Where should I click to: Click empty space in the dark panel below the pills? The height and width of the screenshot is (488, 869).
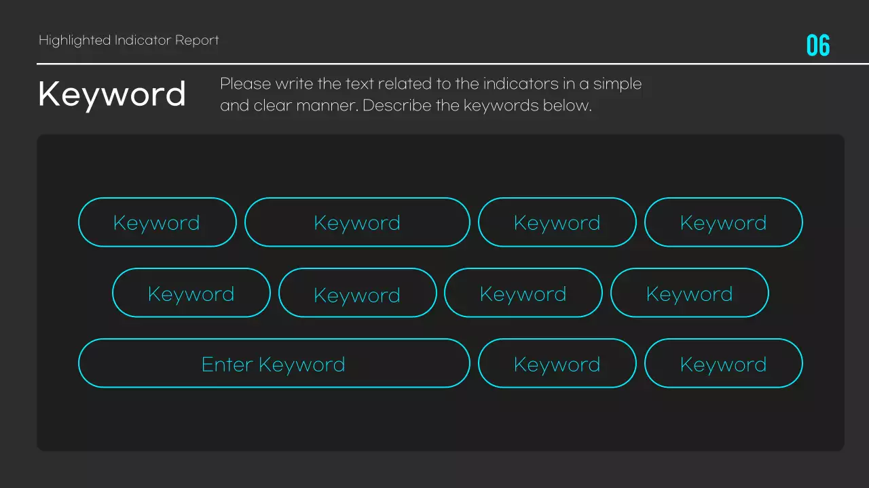pyautogui.click(x=440, y=420)
